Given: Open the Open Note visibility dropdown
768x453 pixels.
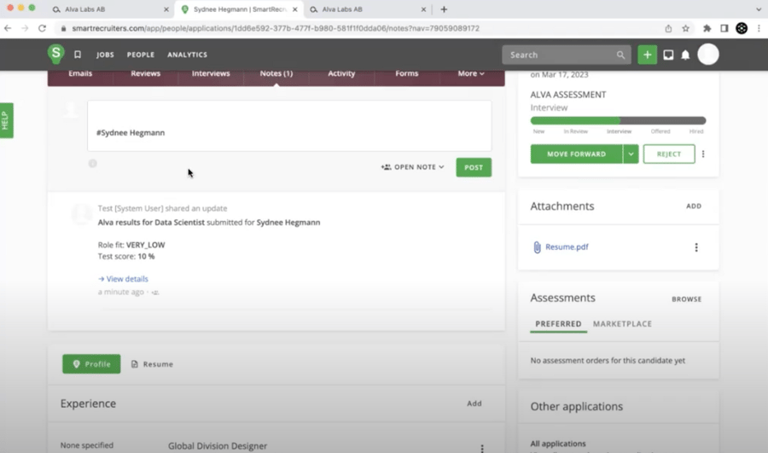Looking at the screenshot, I should [412, 167].
